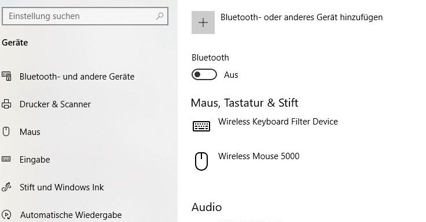Click the search magnifier icon
The height and width of the screenshot is (222, 426).
160,16
